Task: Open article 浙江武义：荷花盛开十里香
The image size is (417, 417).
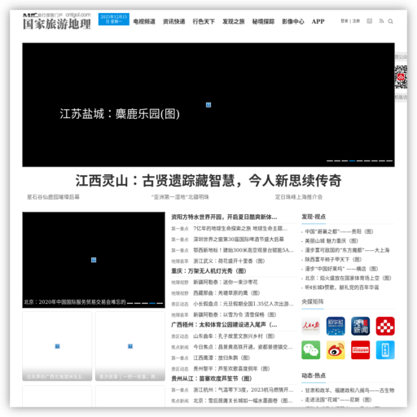Action: [229, 261]
